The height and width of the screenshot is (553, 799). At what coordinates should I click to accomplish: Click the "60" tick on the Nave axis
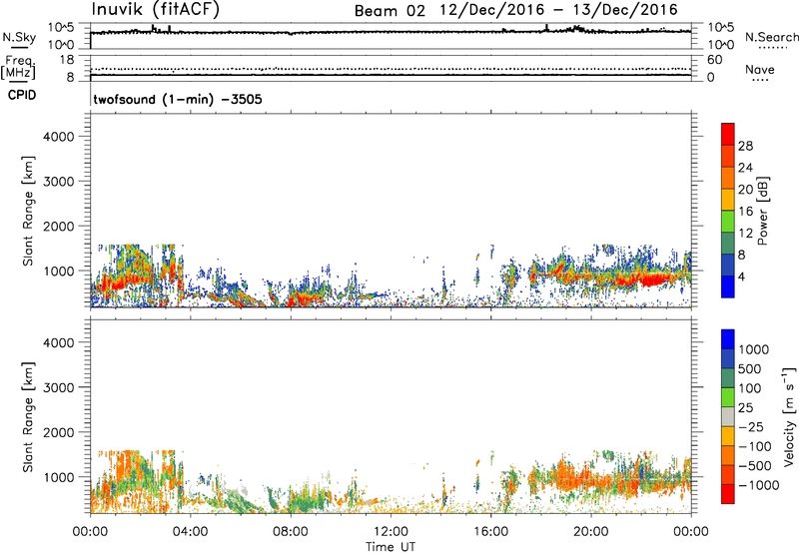coord(714,60)
